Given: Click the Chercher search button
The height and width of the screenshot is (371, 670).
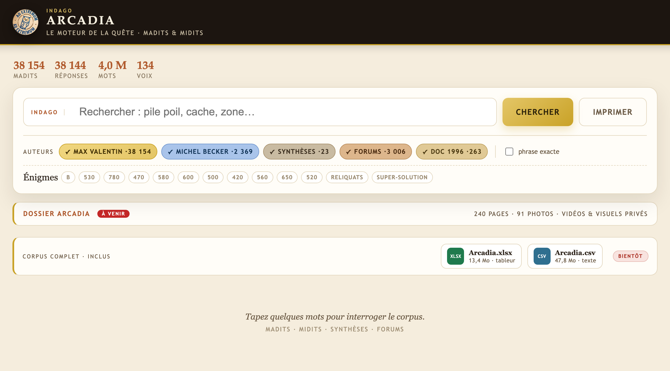Looking at the screenshot, I should tap(538, 112).
